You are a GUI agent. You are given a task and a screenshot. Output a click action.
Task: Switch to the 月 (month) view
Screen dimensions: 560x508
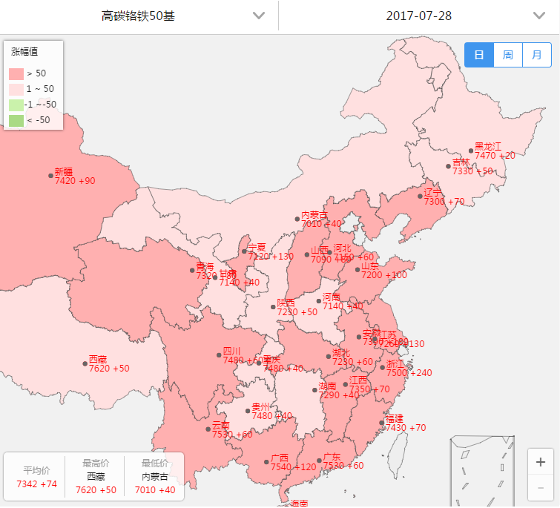coord(536,55)
